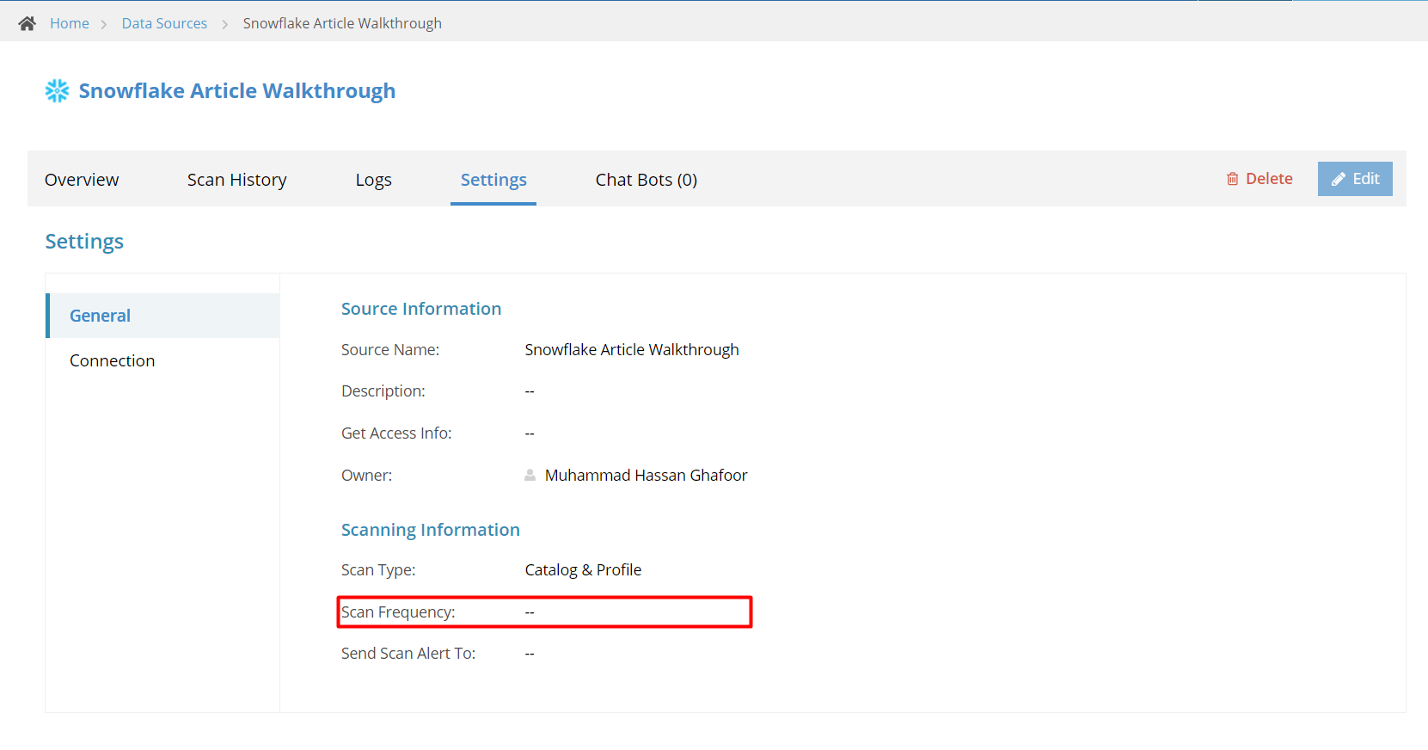The width and height of the screenshot is (1428, 750).
Task: Go to Data Sources breadcrumb link
Action: click(x=164, y=23)
